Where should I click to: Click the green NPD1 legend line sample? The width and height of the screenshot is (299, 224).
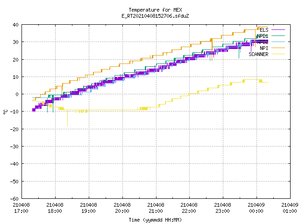[x=278, y=35]
